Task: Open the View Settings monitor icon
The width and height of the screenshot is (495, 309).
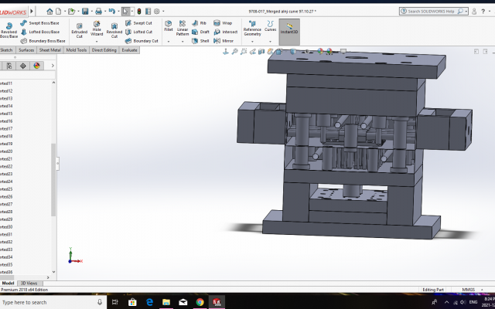Action: click(x=343, y=51)
